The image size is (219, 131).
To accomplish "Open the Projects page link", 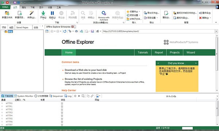I will [x=174, y=52].
